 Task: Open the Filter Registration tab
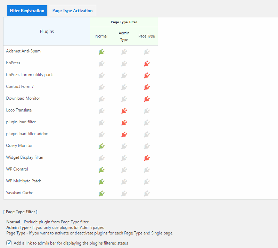click(27, 11)
